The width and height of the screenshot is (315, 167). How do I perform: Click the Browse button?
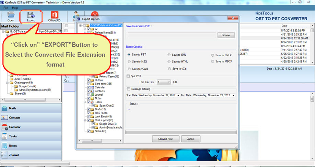[x=225, y=35]
